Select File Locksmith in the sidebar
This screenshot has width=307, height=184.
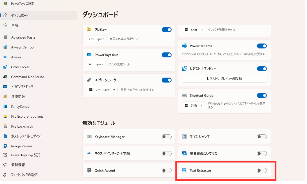(x=39, y=126)
